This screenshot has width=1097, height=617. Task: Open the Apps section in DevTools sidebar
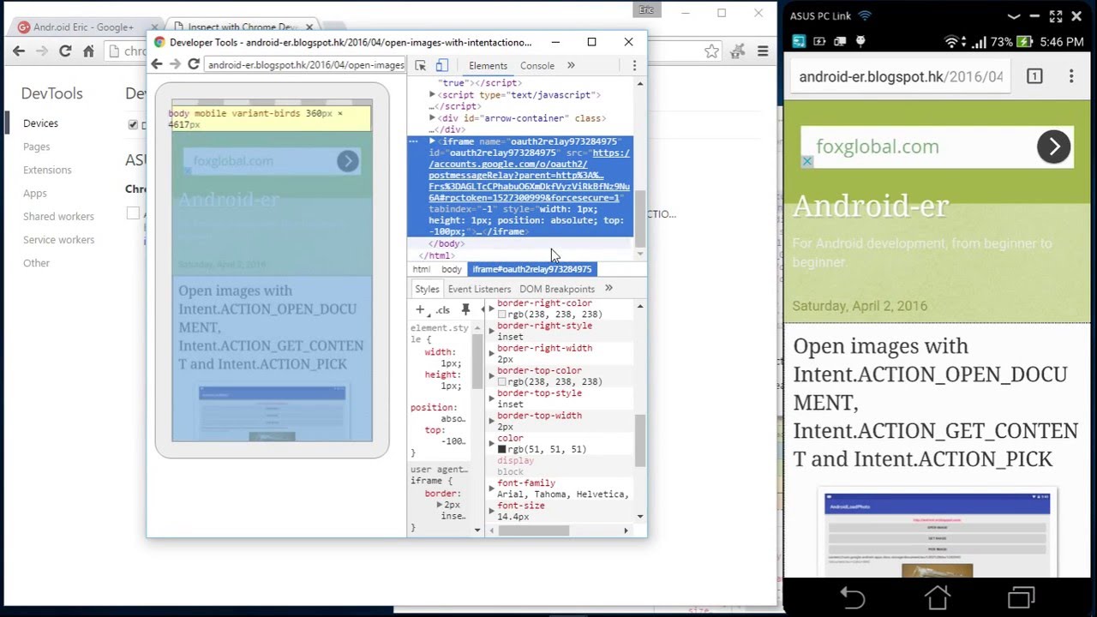coord(35,193)
